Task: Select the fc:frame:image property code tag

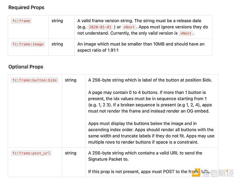Action: pyautogui.click(x=28, y=44)
